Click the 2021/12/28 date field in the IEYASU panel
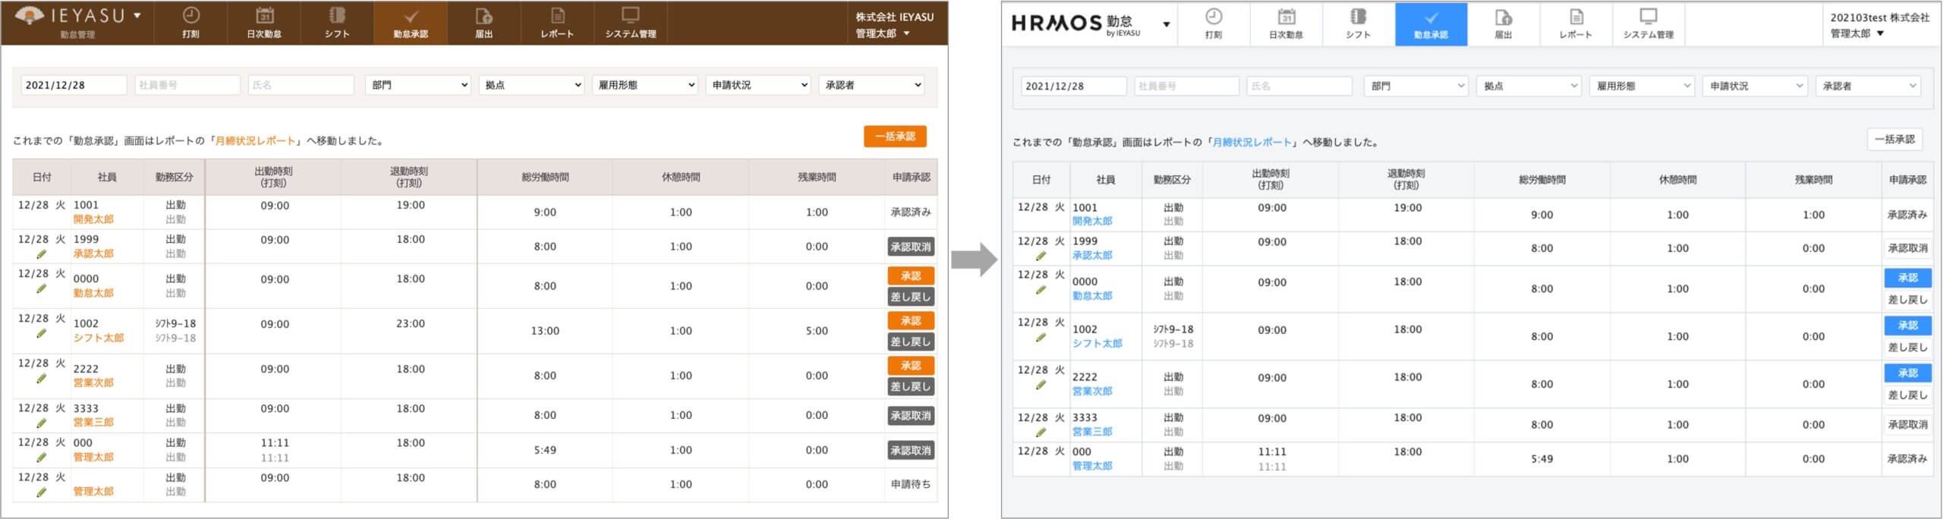The height and width of the screenshot is (519, 1943). (x=74, y=85)
